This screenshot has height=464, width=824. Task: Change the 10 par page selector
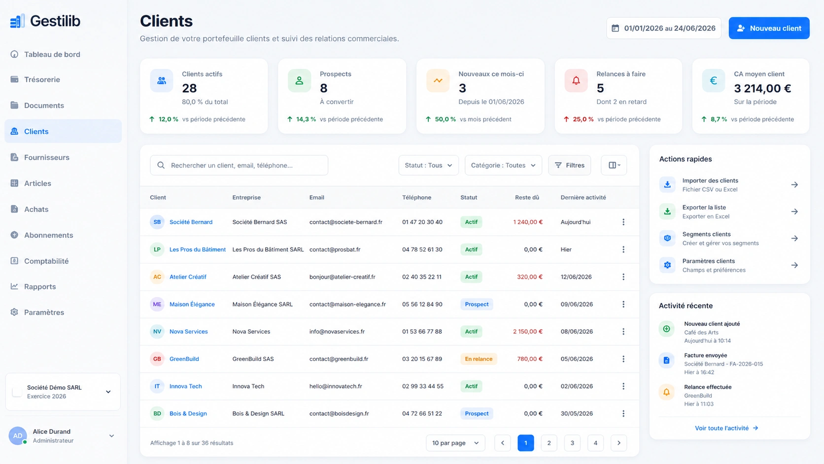(455, 443)
